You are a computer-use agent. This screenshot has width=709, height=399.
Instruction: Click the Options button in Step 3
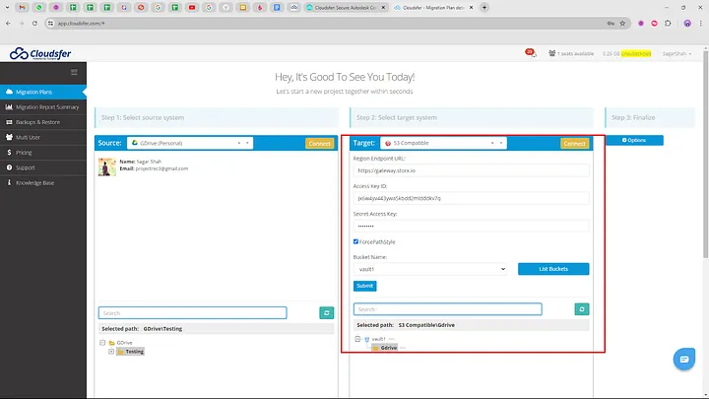(634, 140)
